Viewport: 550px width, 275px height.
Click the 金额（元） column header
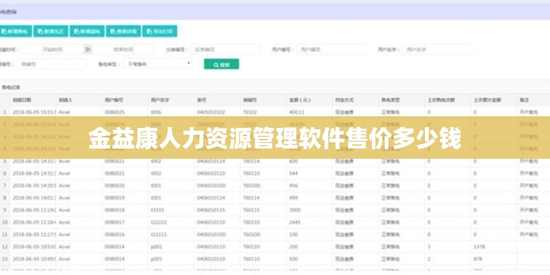300,100
